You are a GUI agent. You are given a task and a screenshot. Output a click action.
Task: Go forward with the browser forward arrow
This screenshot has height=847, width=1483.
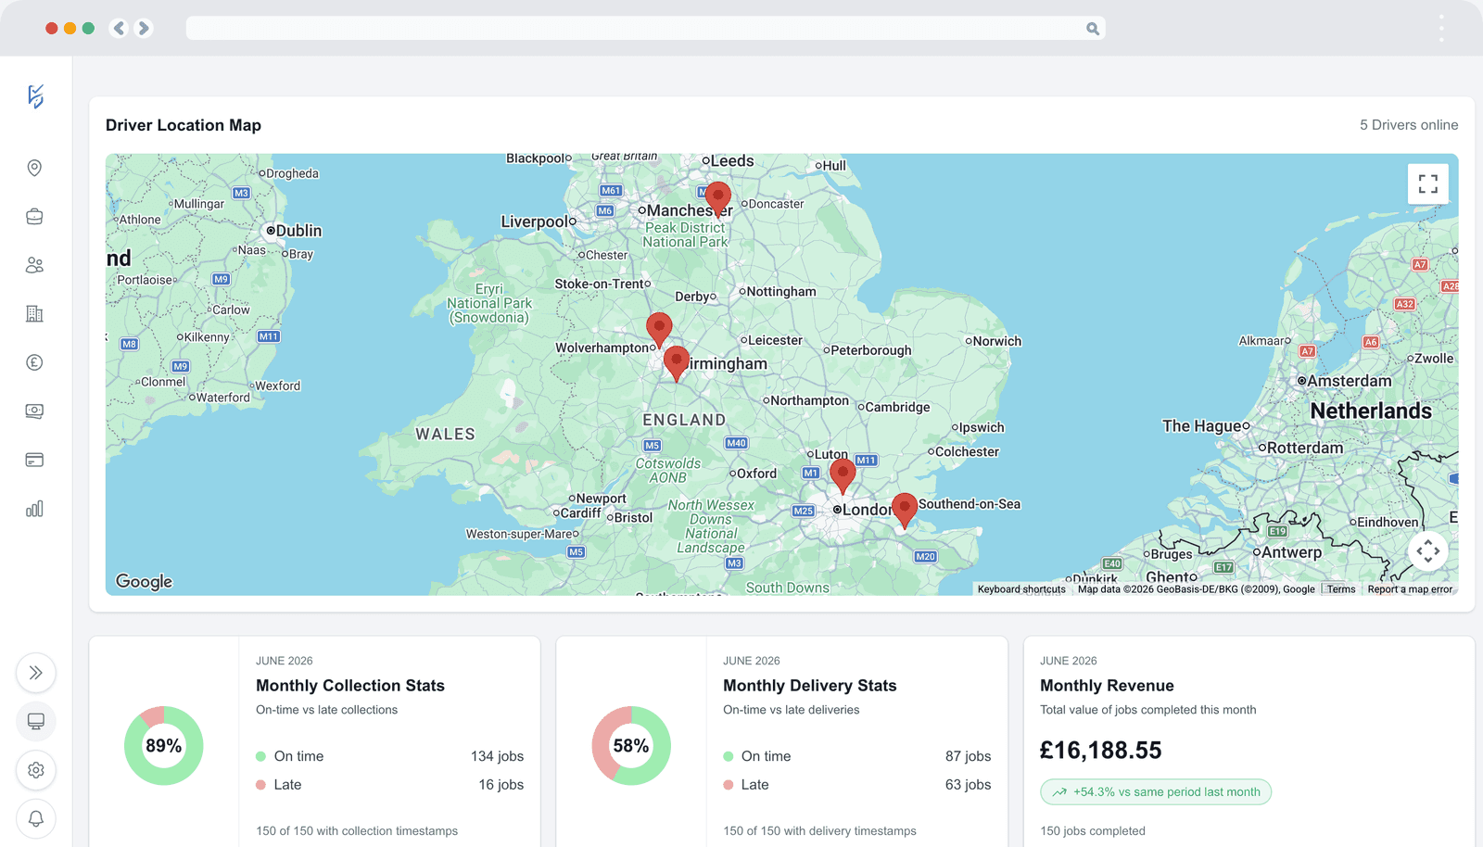144,28
